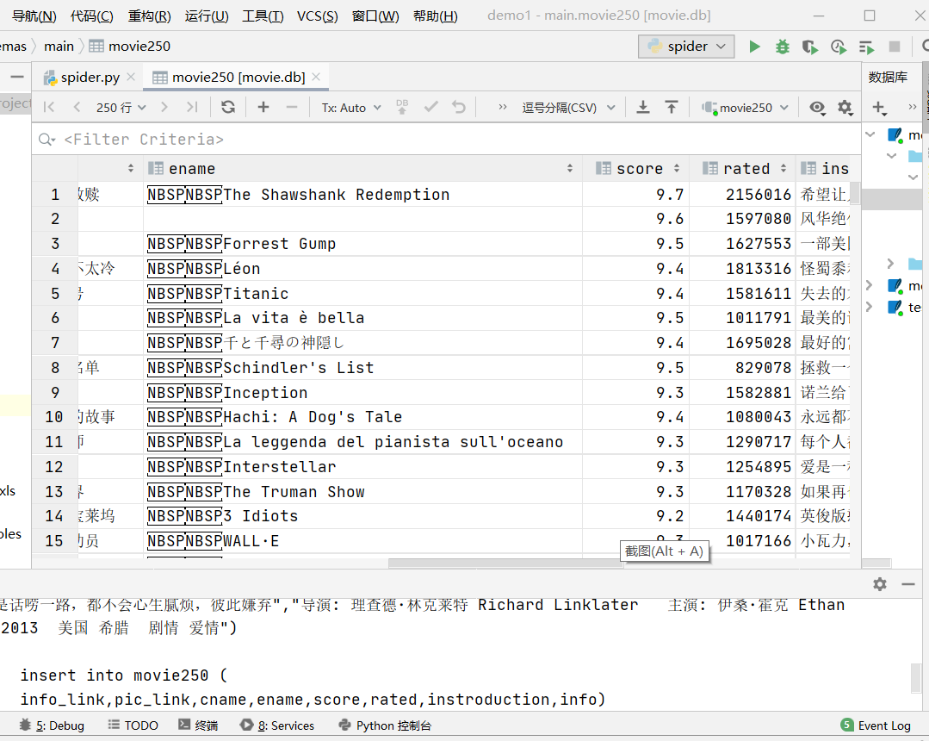Open the 窗口(W) menu
The image size is (929, 741).
[375, 16]
